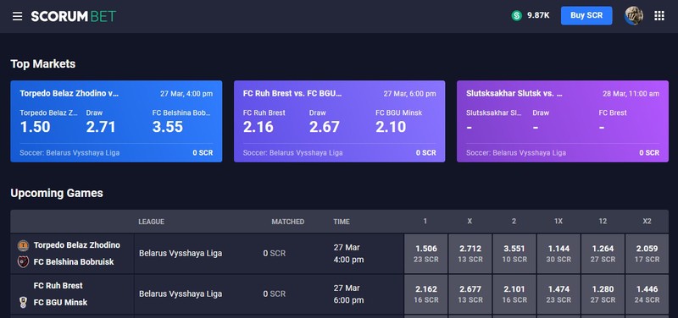The image size is (678, 318).
Task: Open FC Ruh Brest team name link
Action: click(x=58, y=286)
